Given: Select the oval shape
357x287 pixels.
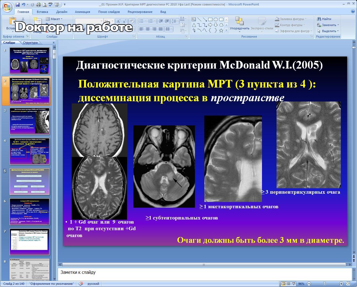Looking at the screenshot, I should (216, 19).
